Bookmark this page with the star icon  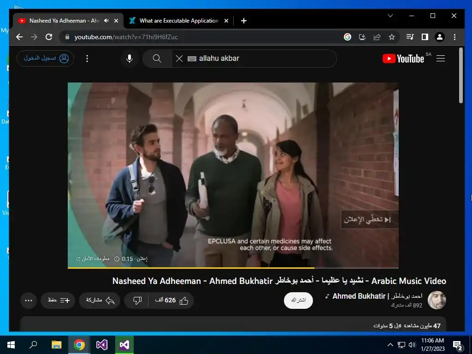392,37
